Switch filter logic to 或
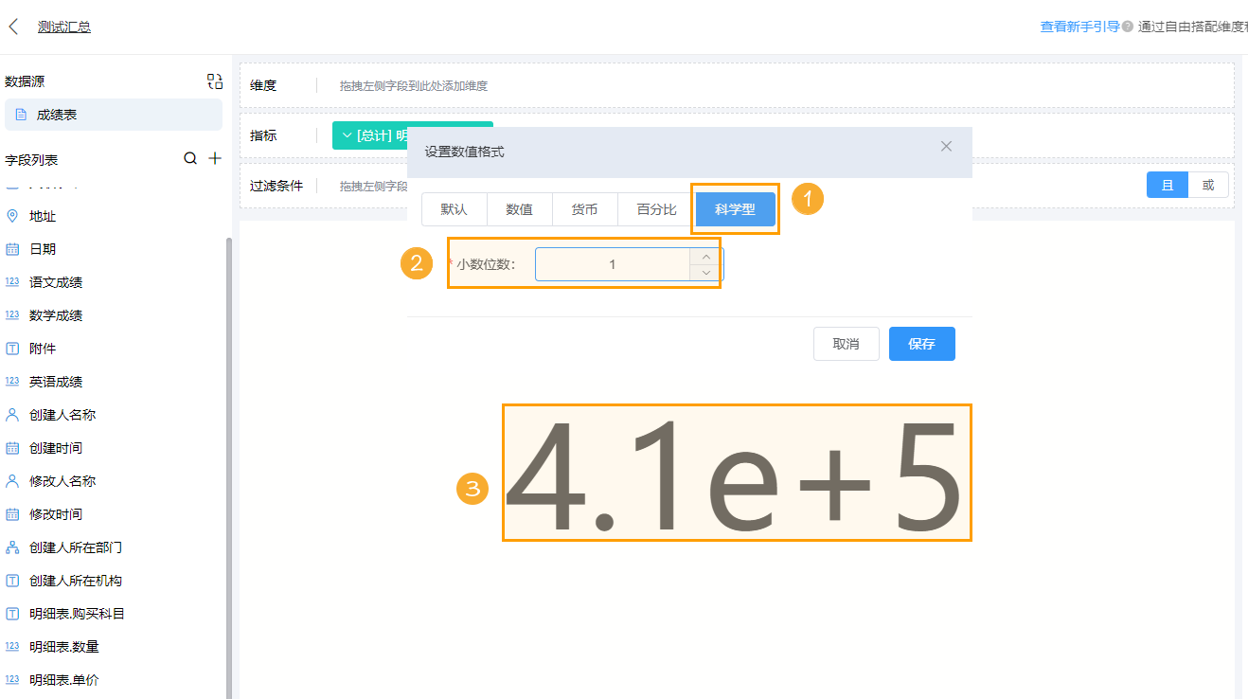Screen dimensions: 1248x699 pos(1209,185)
